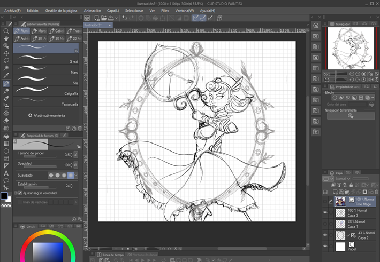Image resolution: width=380 pixels, height=262 pixels.
Task: Select the Frame Border tool
Action: click(x=6, y=158)
